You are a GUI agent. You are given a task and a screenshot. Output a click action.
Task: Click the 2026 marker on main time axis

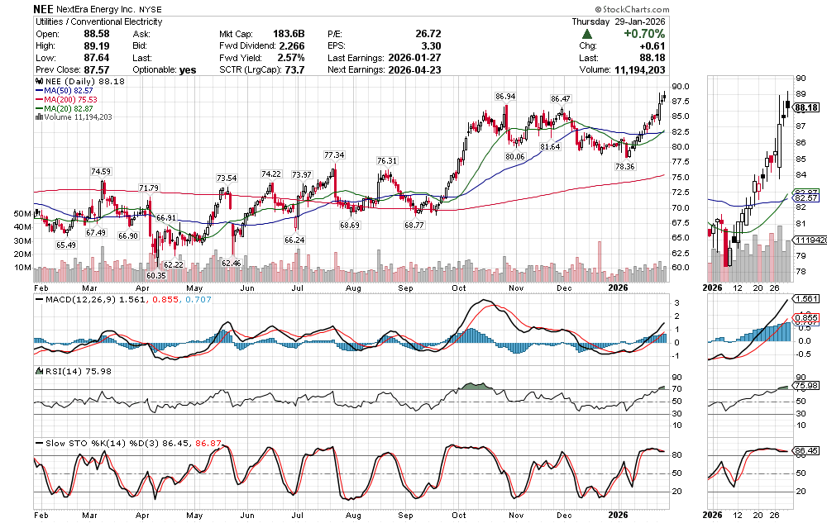(620, 288)
